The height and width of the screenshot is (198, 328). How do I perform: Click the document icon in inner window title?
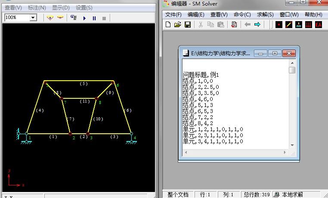(x=186, y=53)
